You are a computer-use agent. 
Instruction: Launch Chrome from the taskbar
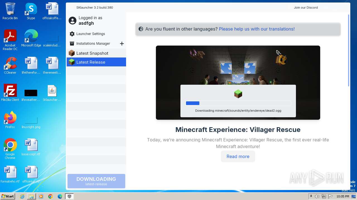coord(50,196)
